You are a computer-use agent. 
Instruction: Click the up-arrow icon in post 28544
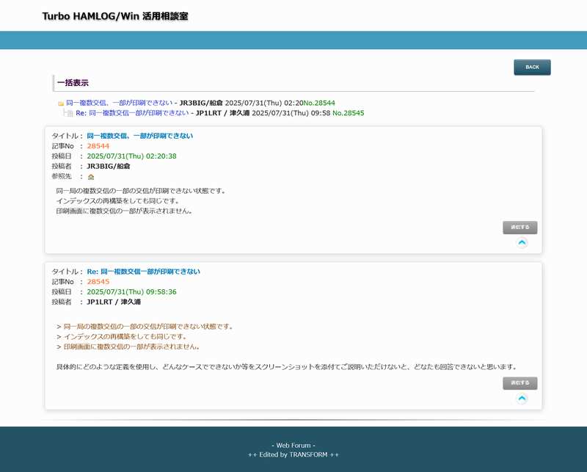522,243
